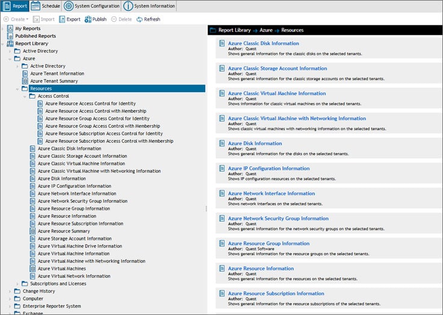
Task: Open the System Configuration tab
Action: (x=91, y=6)
